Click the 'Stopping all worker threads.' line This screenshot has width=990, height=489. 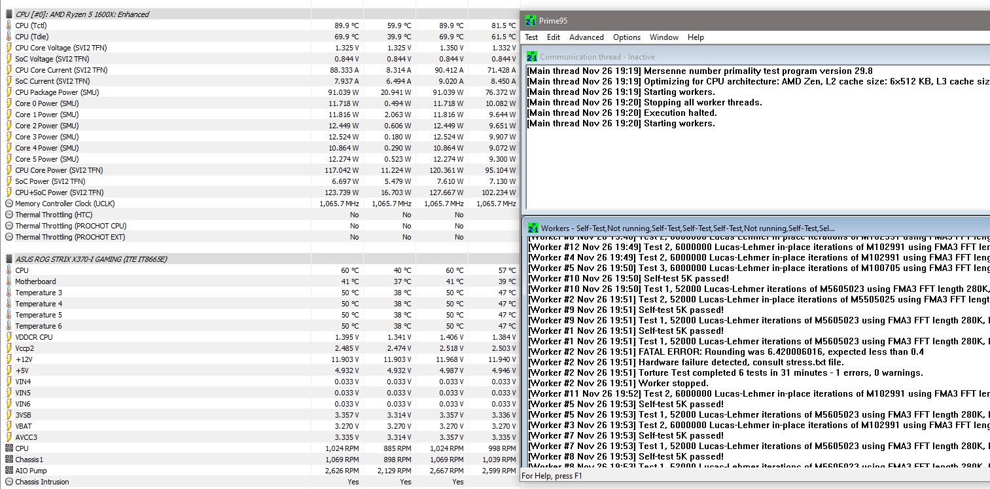(645, 102)
